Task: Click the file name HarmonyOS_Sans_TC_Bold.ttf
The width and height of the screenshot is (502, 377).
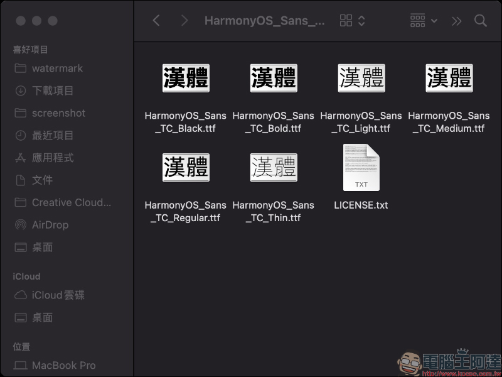Action: click(273, 122)
